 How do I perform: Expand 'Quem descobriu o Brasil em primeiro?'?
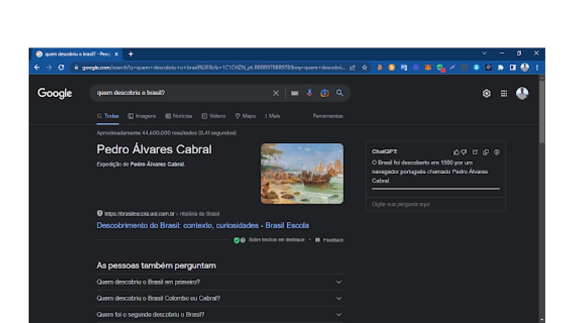coord(220,282)
